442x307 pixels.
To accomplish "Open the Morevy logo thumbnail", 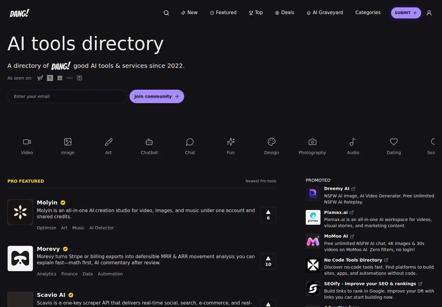I will (x=20, y=258).
